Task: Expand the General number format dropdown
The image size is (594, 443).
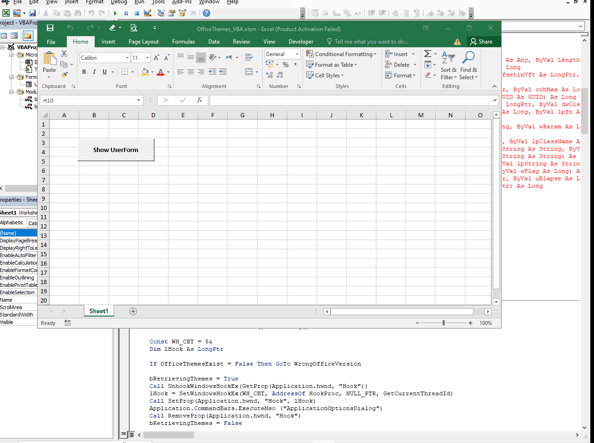Action: point(297,54)
